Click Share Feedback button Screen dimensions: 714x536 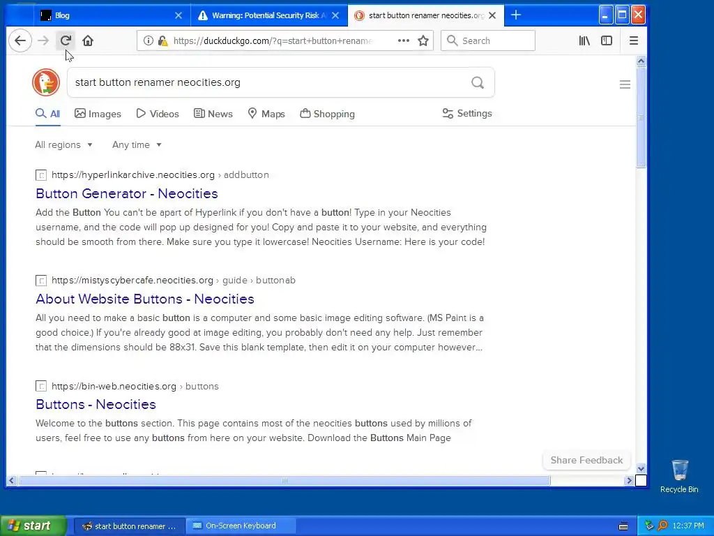coord(586,461)
